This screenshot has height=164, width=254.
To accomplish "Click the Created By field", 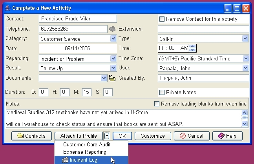I will pos(203,78).
